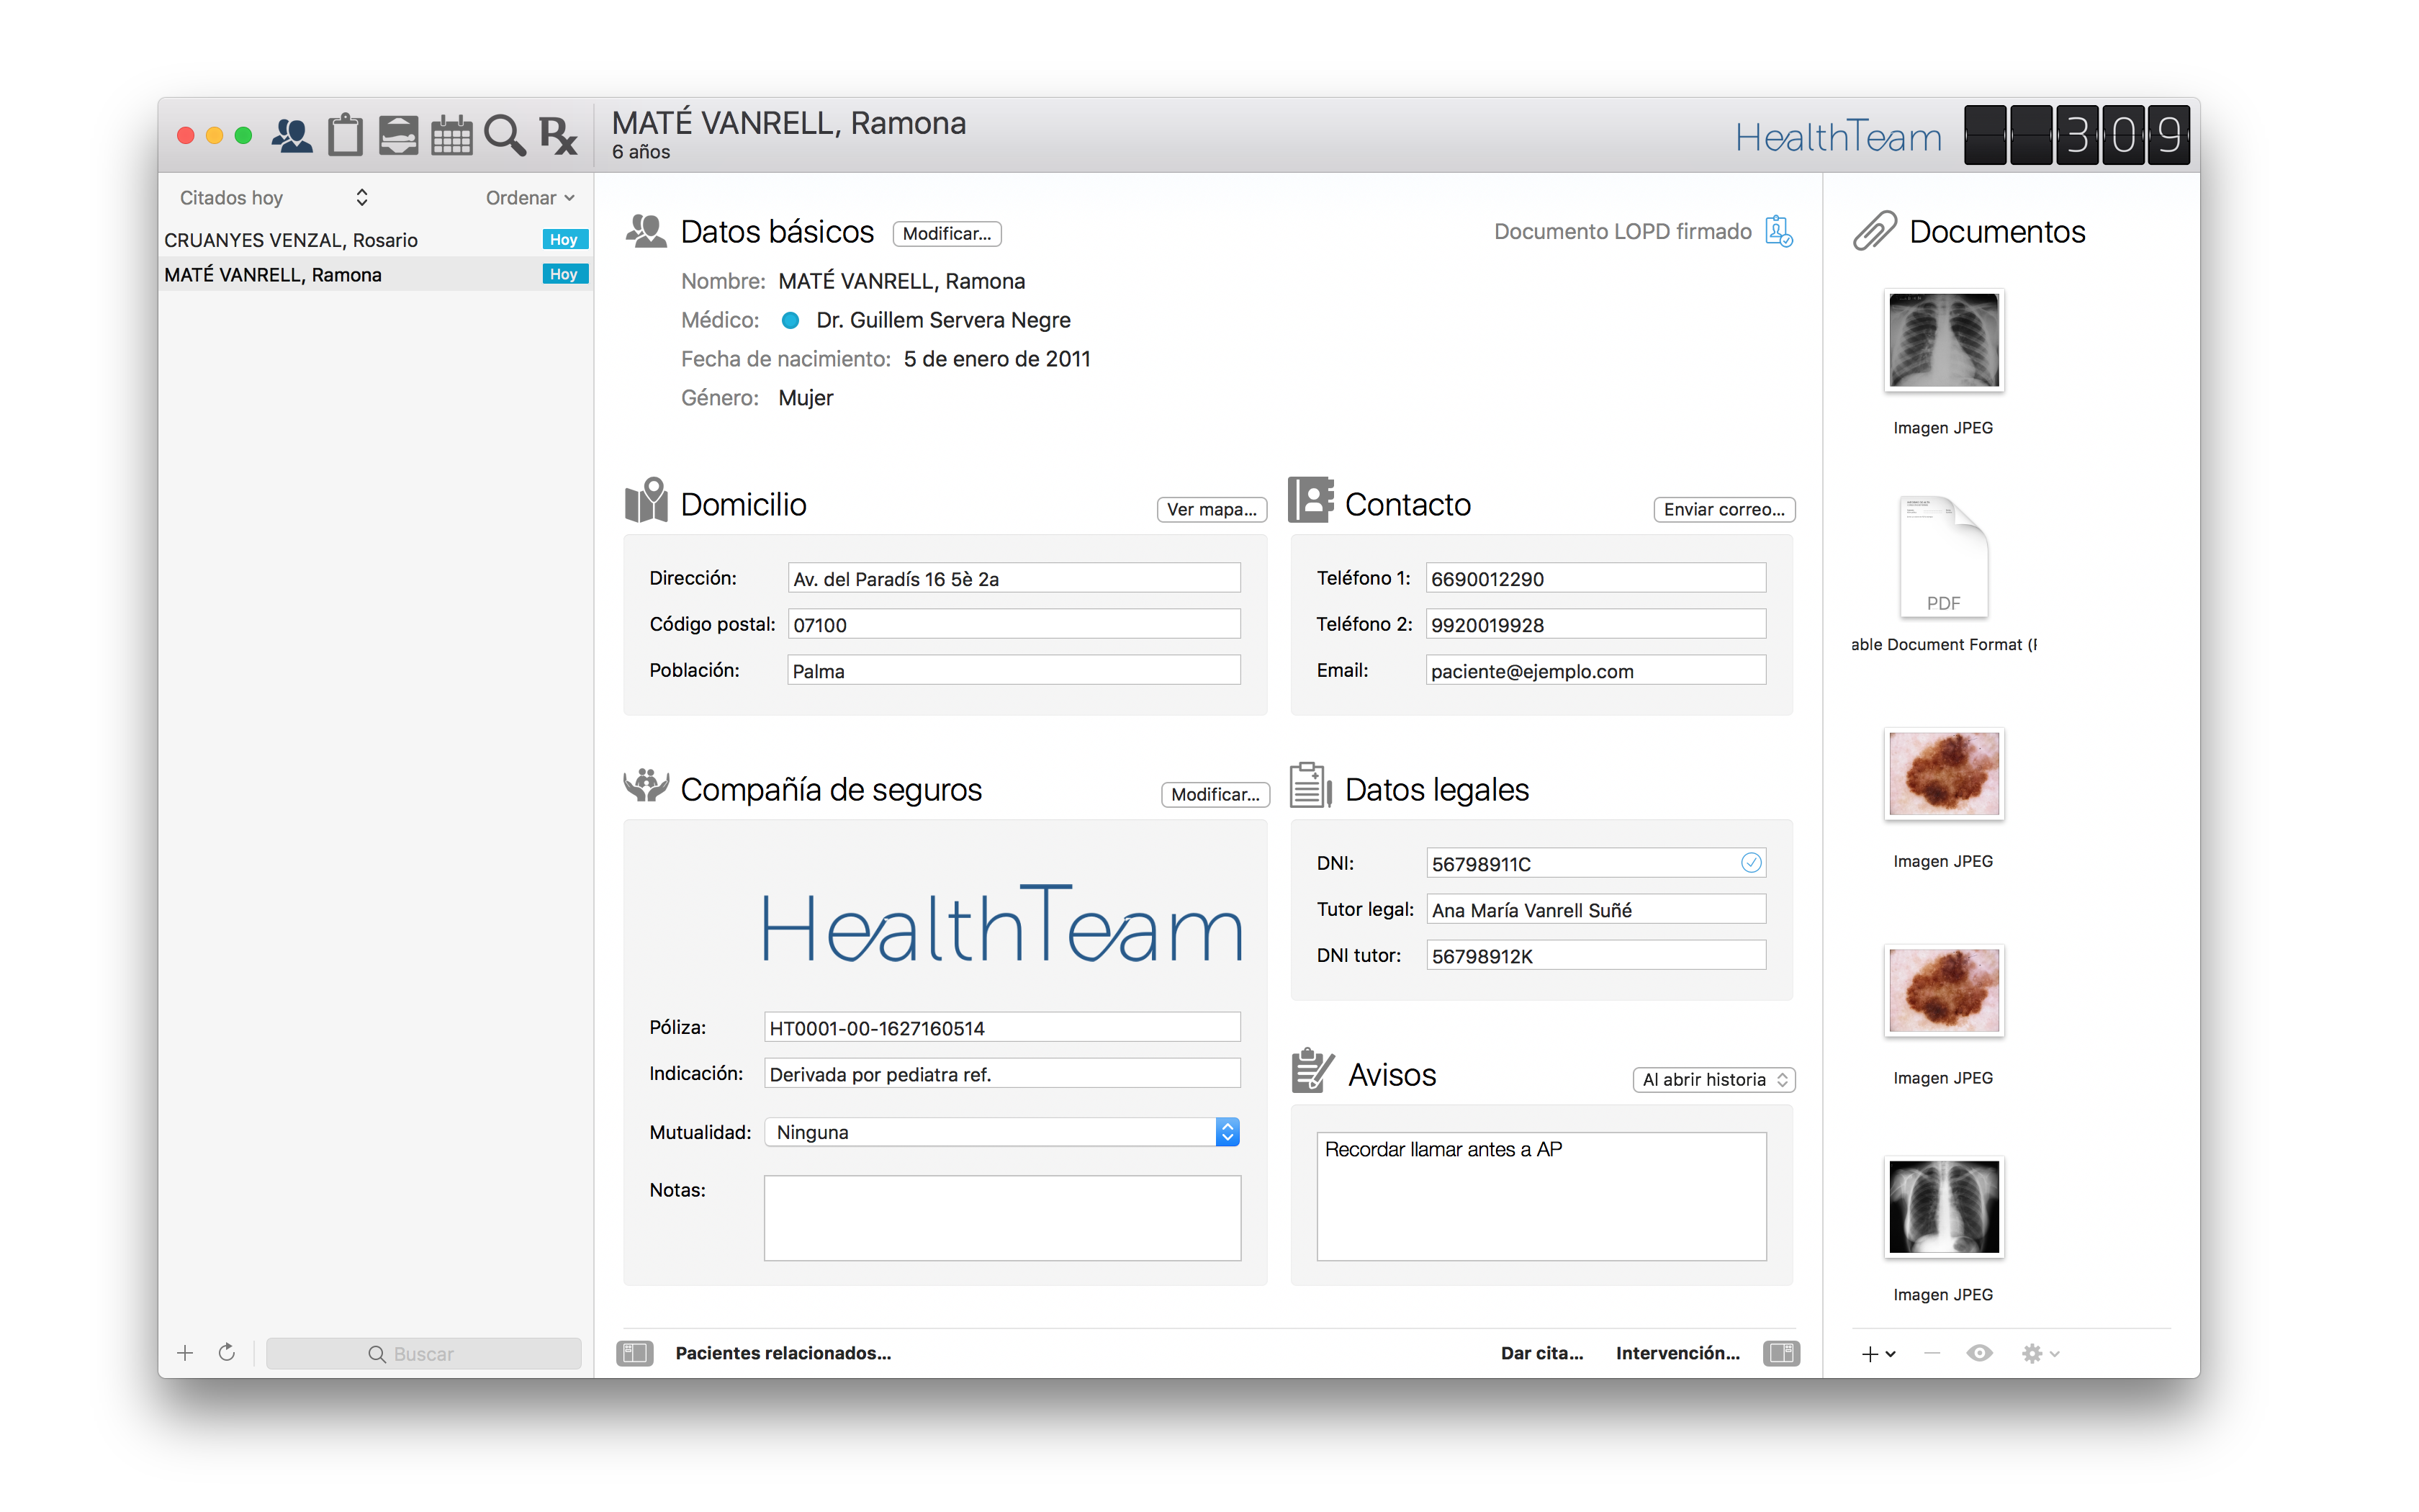Click the Datos básicos people icon
Screen dimensions: 2419x1512
[x=646, y=231]
